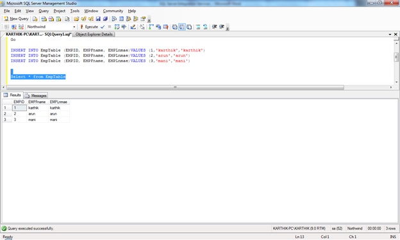This screenshot has width=400, height=240.
Task: Click the Specify Template Parameters icon
Action: (142, 27)
